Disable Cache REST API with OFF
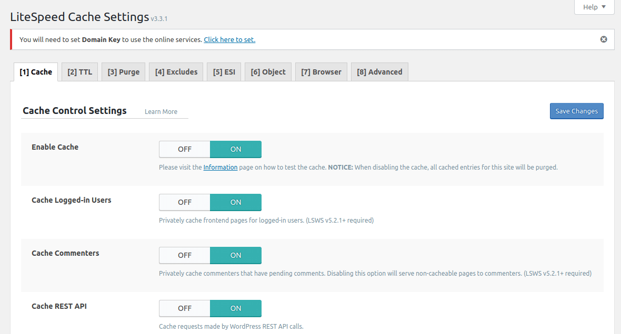 [x=185, y=308]
